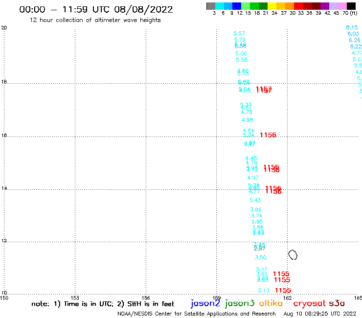Viewport: 362px width, 318px height.
Task: Click the wave height value 5.79
Action: [x=240, y=40]
